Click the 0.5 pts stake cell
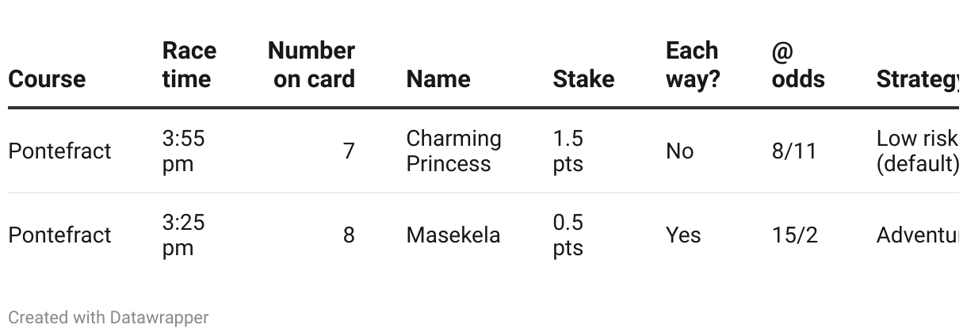Screen dimensions: 967x336 (x=568, y=235)
